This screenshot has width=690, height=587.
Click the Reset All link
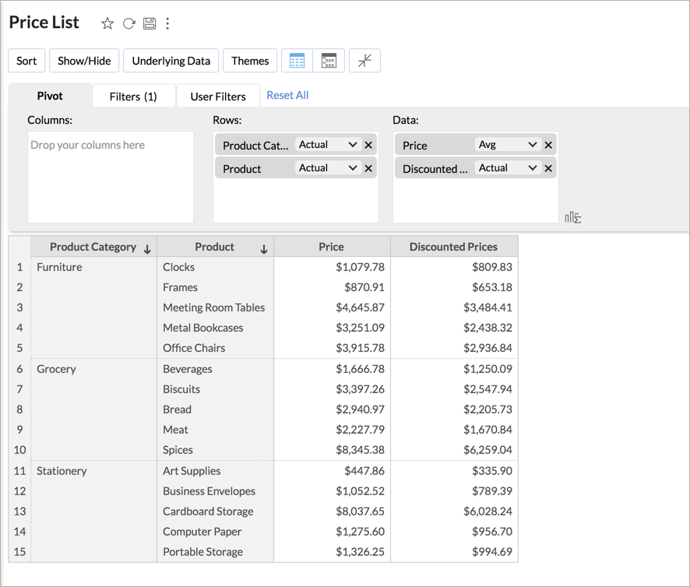coord(287,94)
